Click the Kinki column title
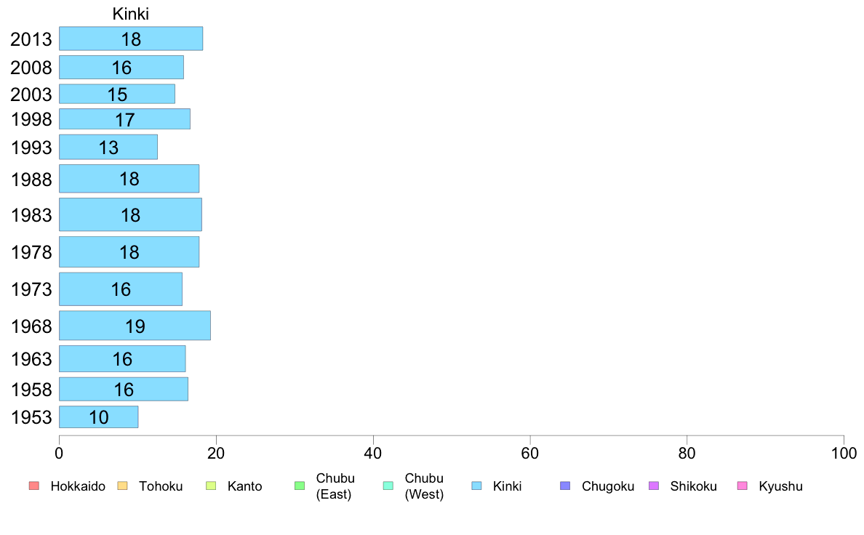This screenshot has height=535, width=864. (131, 14)
